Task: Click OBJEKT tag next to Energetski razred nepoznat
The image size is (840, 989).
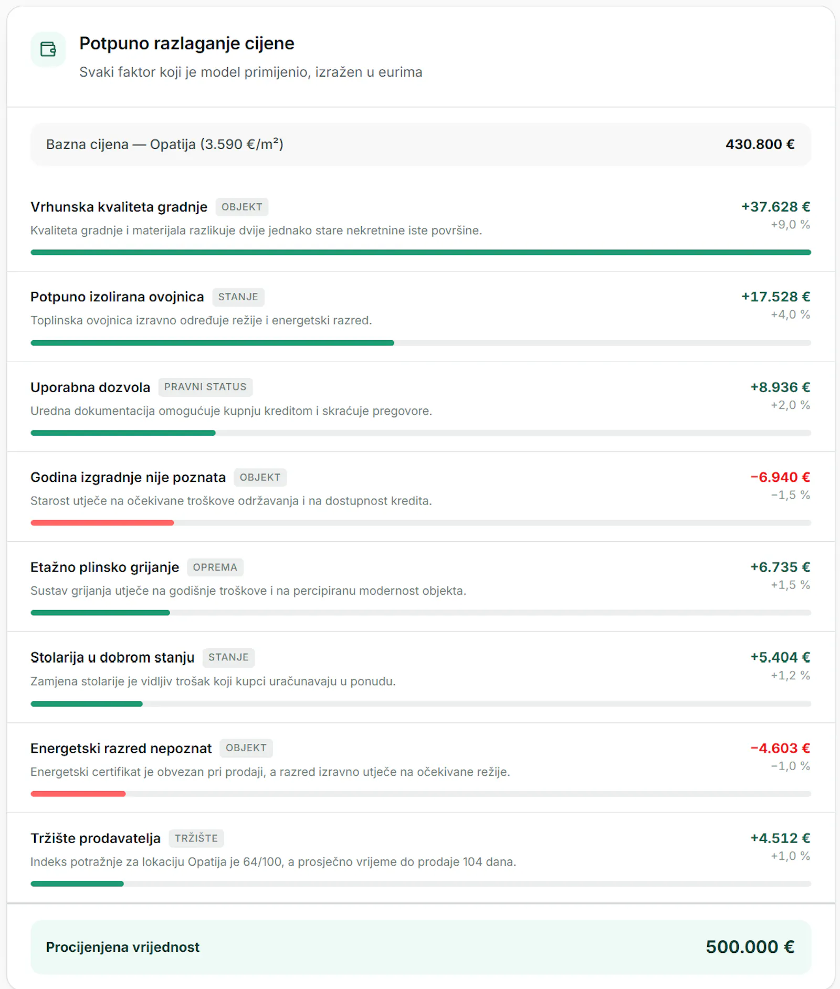Action: 246,748
